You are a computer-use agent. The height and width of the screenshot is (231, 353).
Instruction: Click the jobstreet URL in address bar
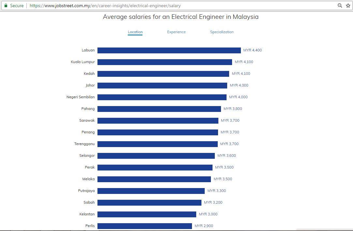105,6
